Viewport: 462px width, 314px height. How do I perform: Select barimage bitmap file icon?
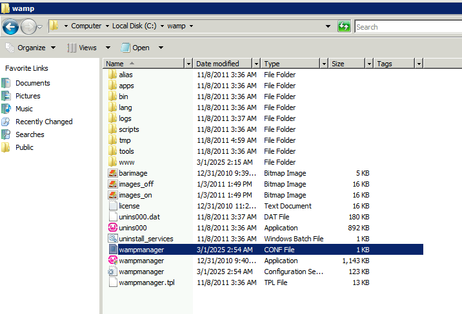click(112, 173)
